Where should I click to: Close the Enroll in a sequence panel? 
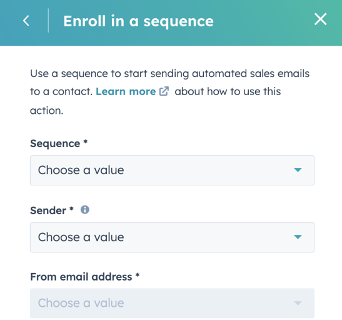[320, 19]
